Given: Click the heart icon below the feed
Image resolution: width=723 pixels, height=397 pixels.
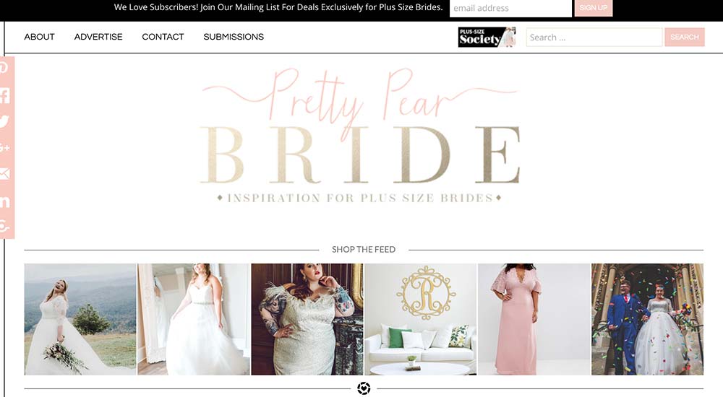Looking at the screenshot, I should pos(364,388).
